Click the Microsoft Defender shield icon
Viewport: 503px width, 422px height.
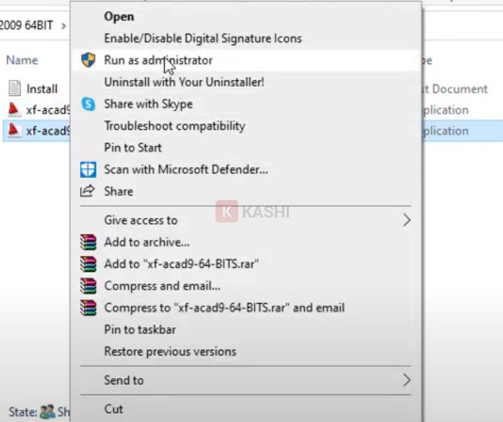[x=88, y=170]
